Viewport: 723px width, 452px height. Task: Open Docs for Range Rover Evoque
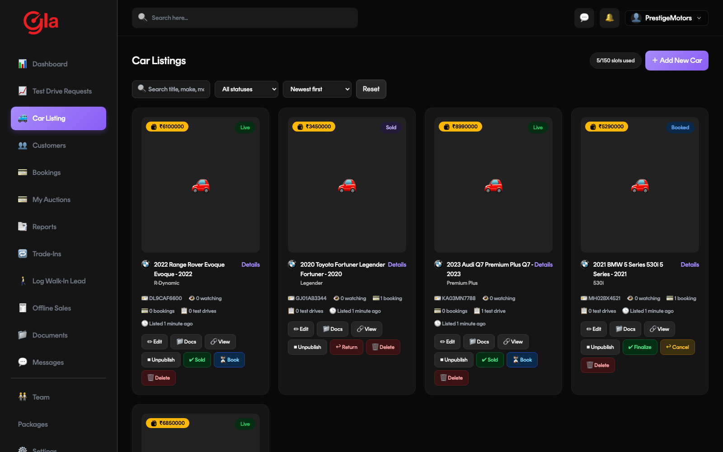pyautogui.click(x=186, y=342)
